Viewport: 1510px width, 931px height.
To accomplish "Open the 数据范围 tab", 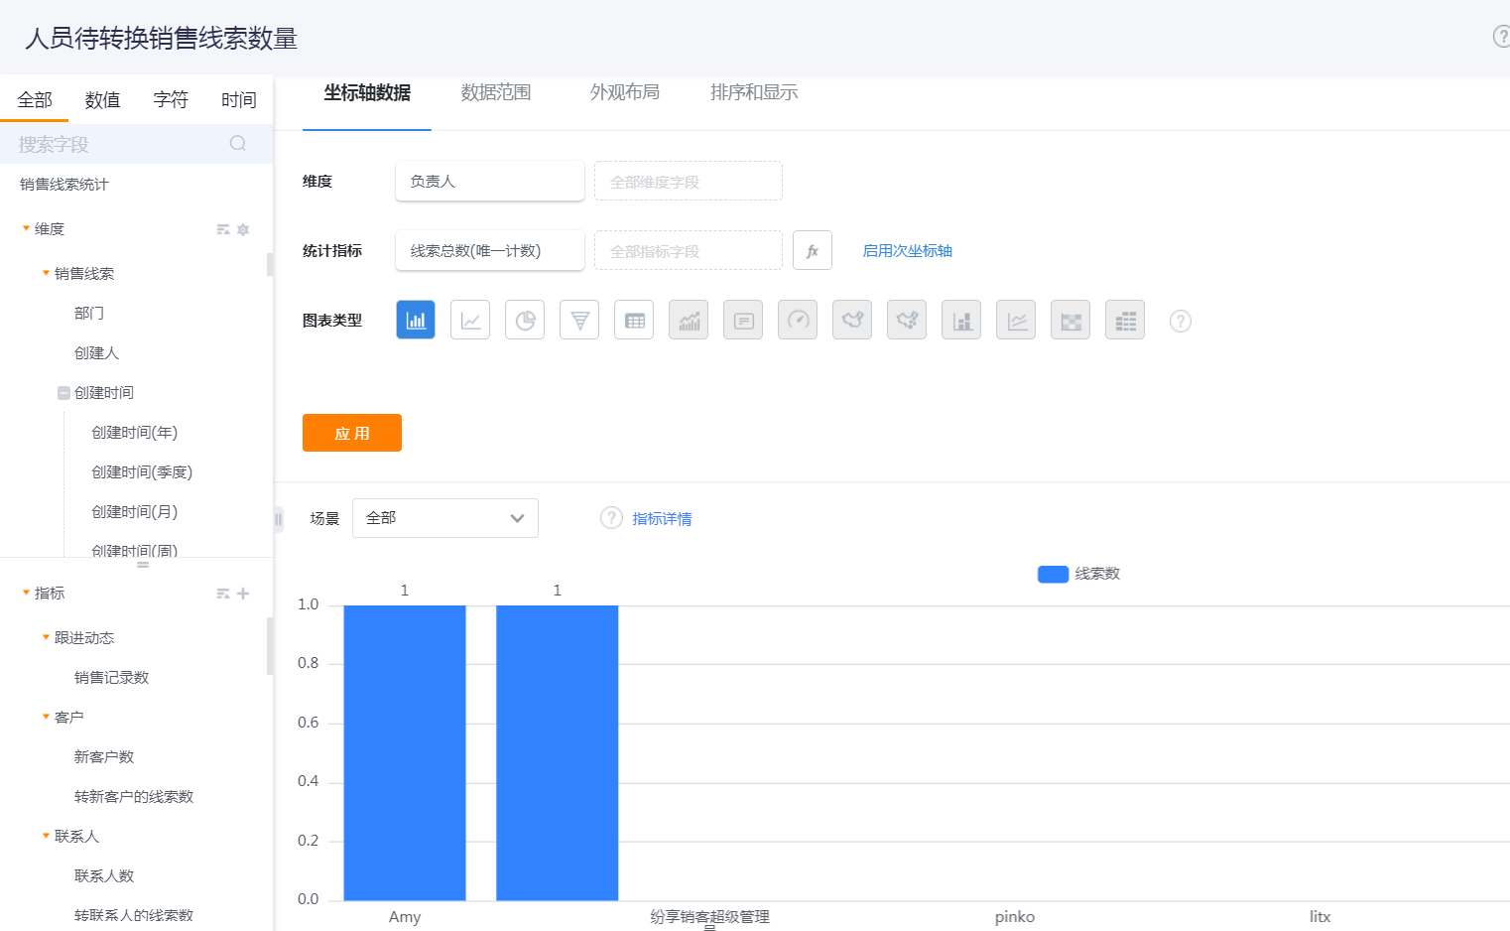I will [496, 92].
